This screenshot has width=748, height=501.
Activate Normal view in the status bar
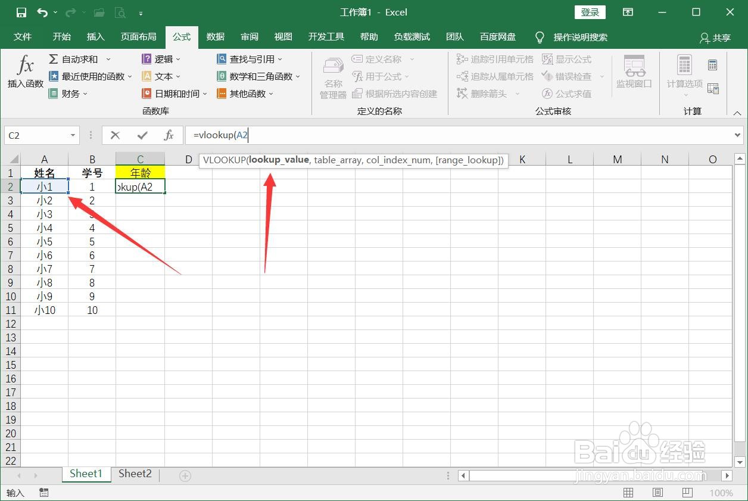(628, 493)
